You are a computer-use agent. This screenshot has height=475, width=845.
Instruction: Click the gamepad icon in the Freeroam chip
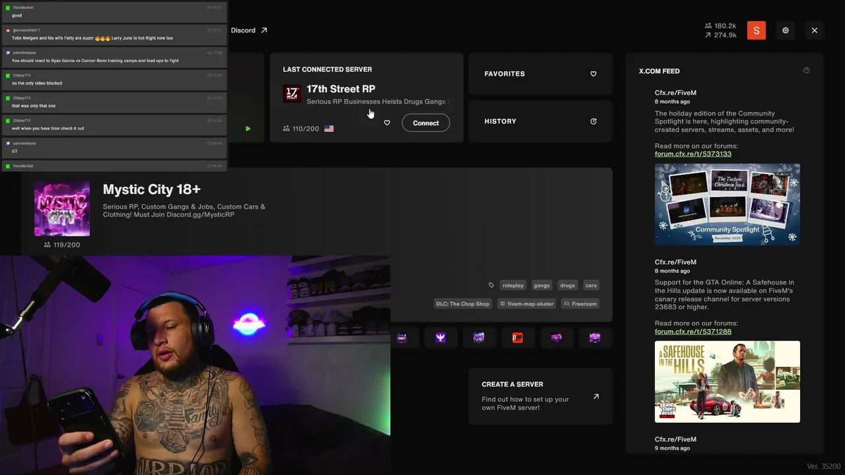tap(567, 303)
